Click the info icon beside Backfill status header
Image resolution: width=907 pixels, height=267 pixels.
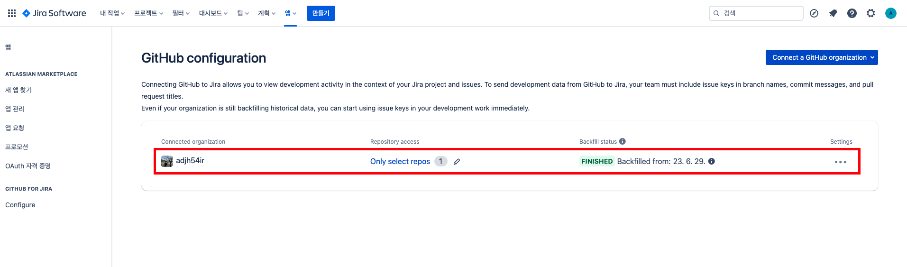623,141
